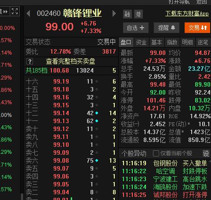Click the cyan diamond marker beside 99.13
The image size is (211, 200).
pos(97,121)
